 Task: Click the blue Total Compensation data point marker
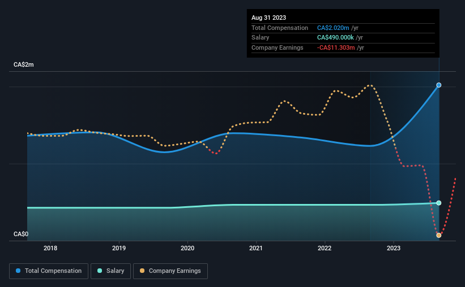(438, 85)
